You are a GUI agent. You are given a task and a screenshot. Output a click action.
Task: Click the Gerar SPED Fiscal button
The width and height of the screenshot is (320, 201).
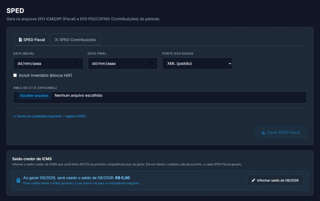point(281,132)
